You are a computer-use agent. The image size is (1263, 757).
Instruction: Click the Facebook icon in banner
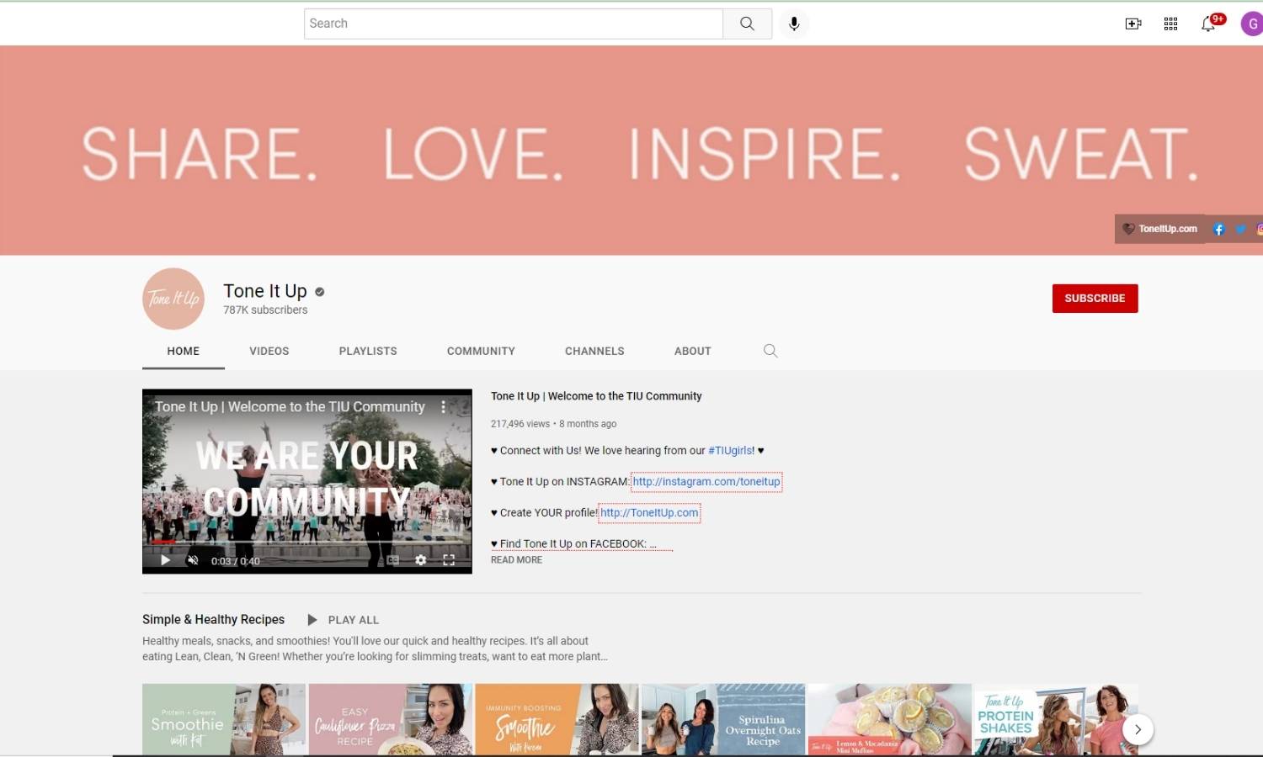pos(1218,229)
